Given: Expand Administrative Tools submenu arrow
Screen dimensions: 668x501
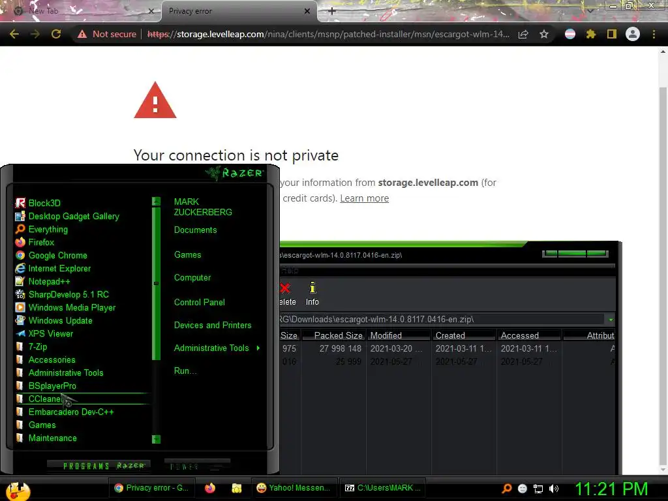Looking at the screenshot, I should tap(258, 348).
